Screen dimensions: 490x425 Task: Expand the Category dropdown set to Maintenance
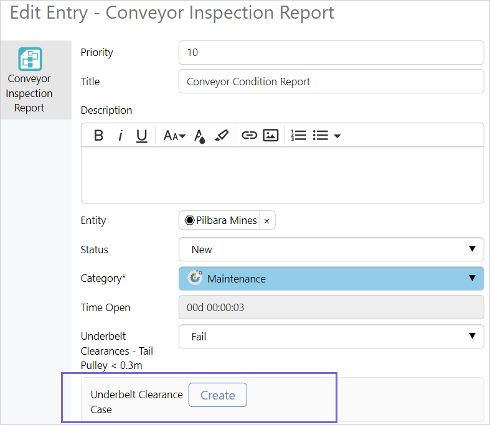tap(331, 279)
